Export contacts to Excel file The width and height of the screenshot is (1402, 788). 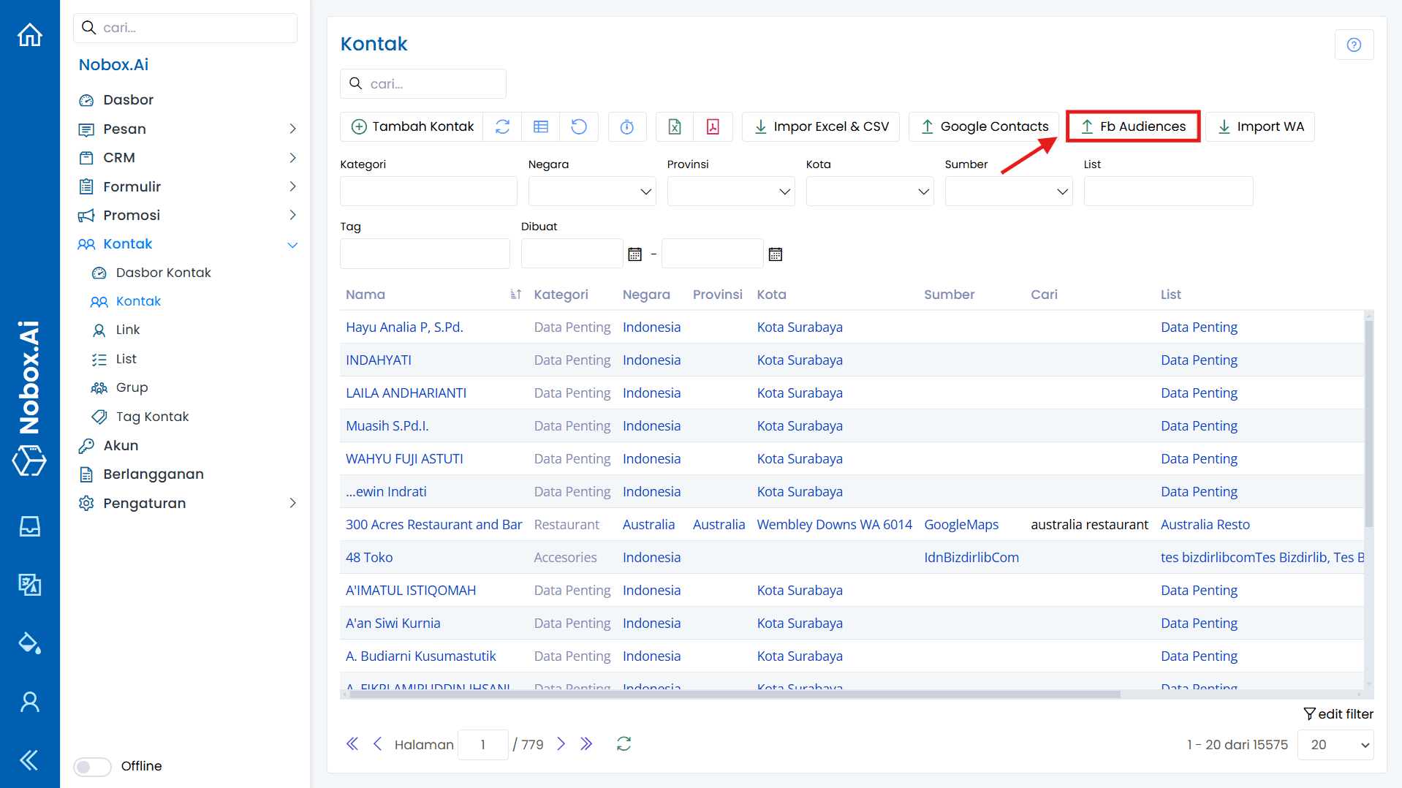(x=674, y=126)
